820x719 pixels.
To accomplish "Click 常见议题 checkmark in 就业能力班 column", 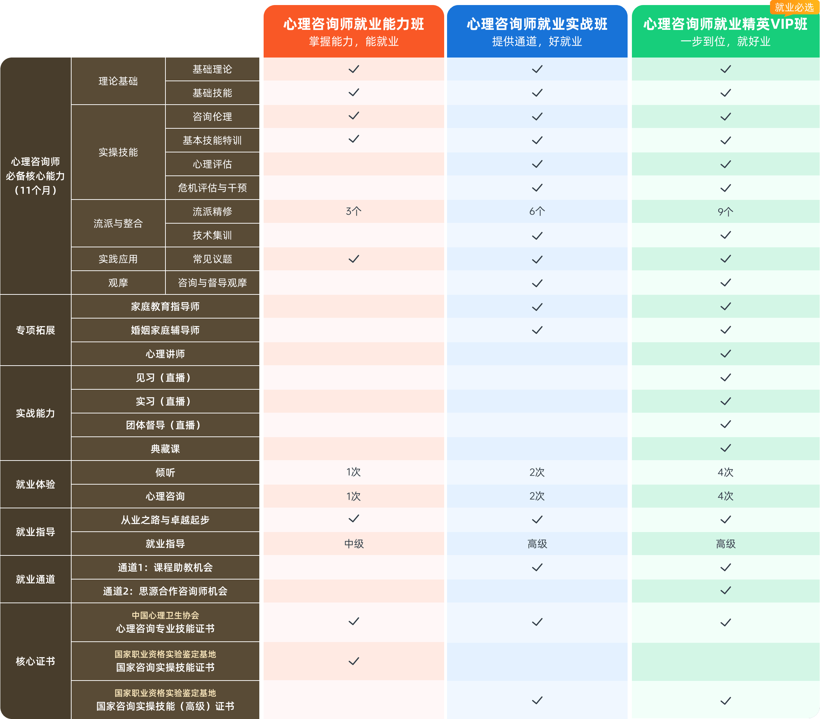I will (x=354, y=259).
